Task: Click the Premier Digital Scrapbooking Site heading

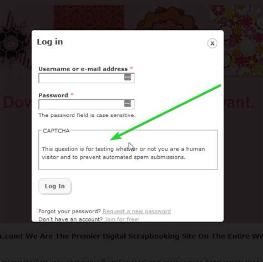Action: coord(131,236)
